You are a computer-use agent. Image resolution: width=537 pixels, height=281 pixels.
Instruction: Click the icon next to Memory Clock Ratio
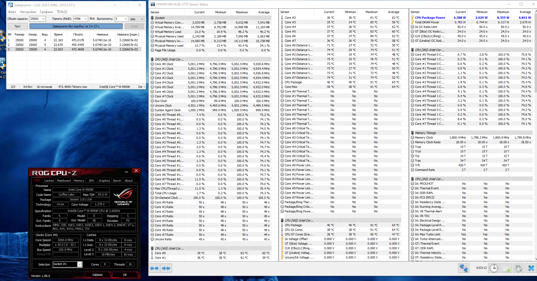(412, 142)
